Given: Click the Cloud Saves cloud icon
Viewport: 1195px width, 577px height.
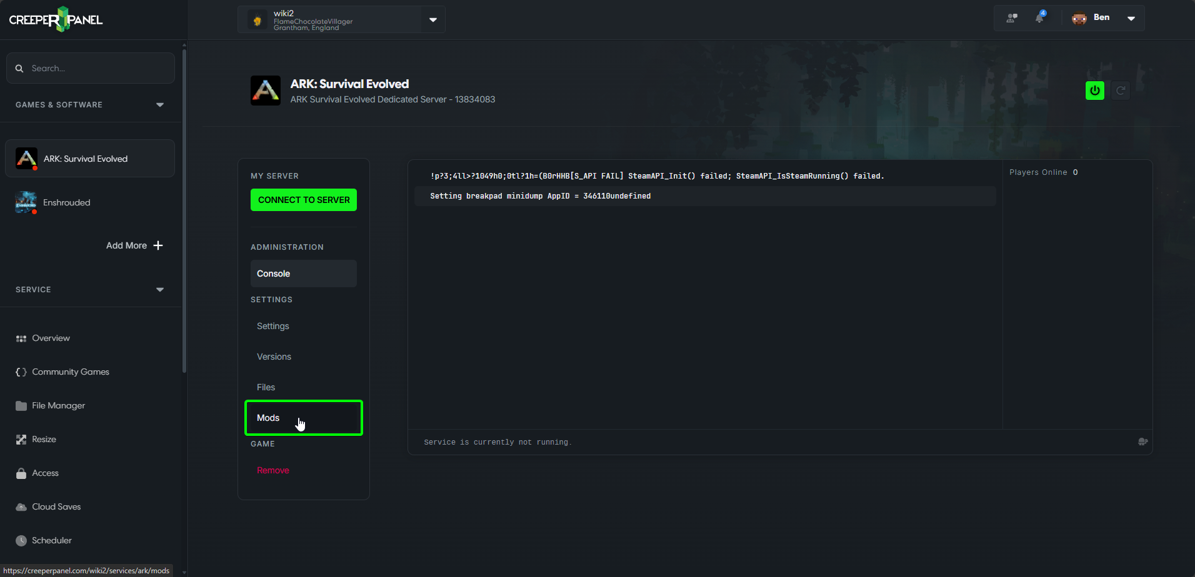Looking at the screenshot, I should point(21,507).
